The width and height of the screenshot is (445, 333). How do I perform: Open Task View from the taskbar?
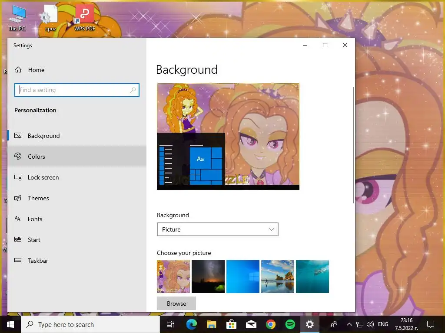click(x=170, y=324)
